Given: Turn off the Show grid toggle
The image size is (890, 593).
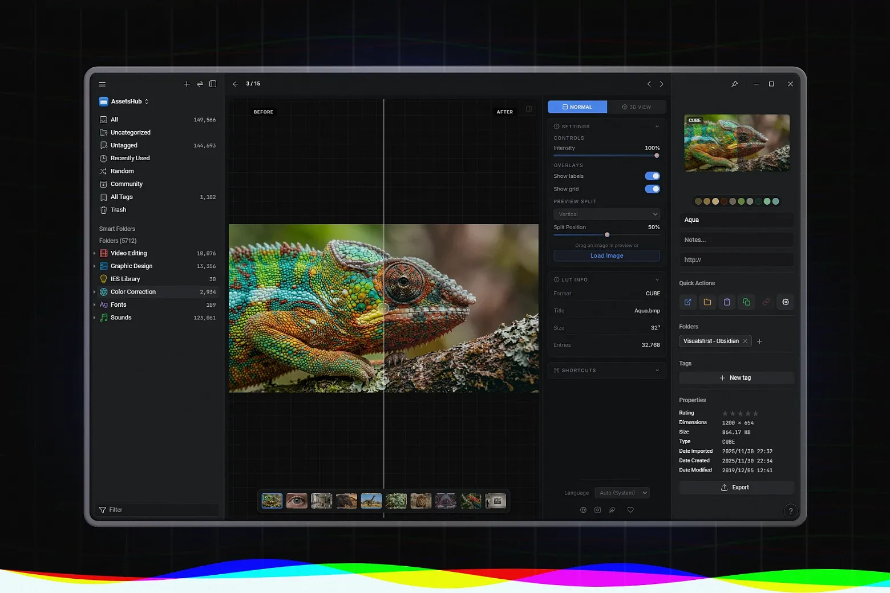Looking at the screenshot, I should click(x=652, y=189).
